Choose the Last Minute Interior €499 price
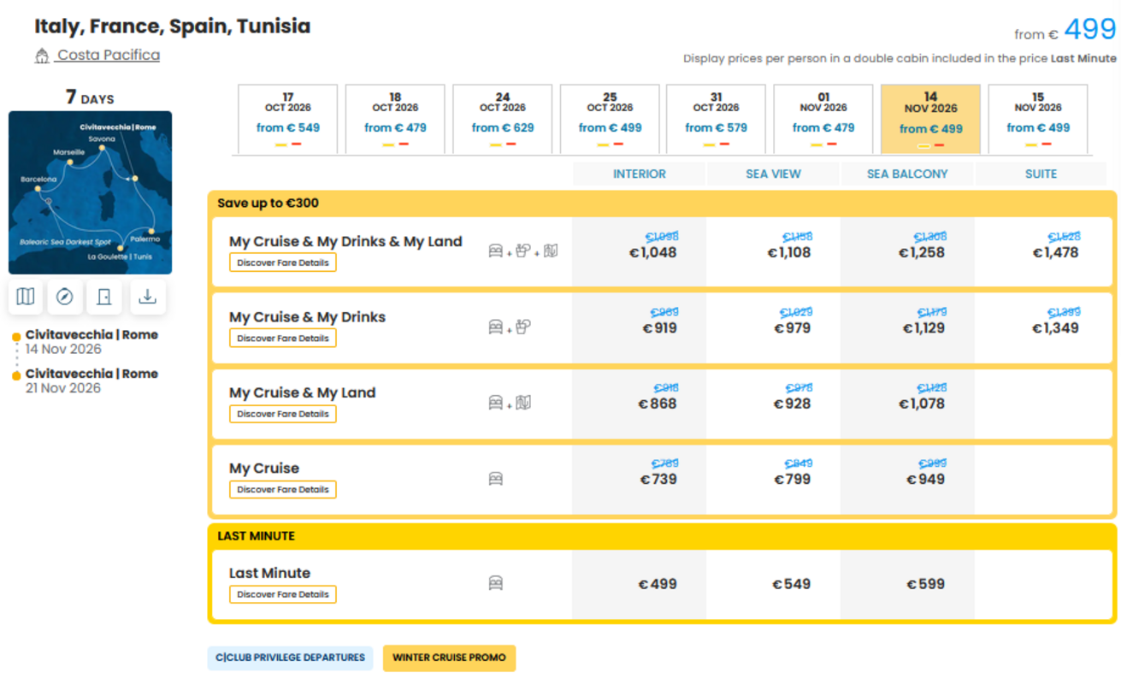The height and width of the screenshot is (684, 1121). [658, 584]
